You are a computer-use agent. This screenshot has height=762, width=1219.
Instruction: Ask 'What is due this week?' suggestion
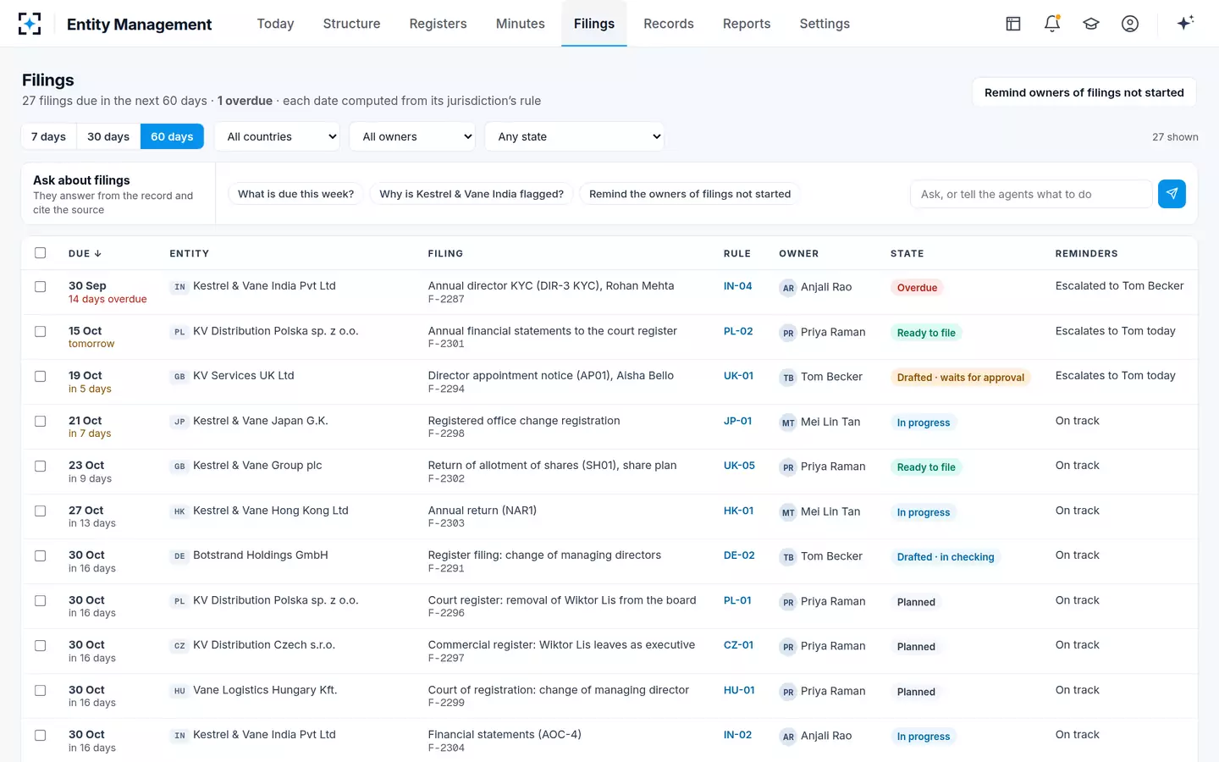295,194
